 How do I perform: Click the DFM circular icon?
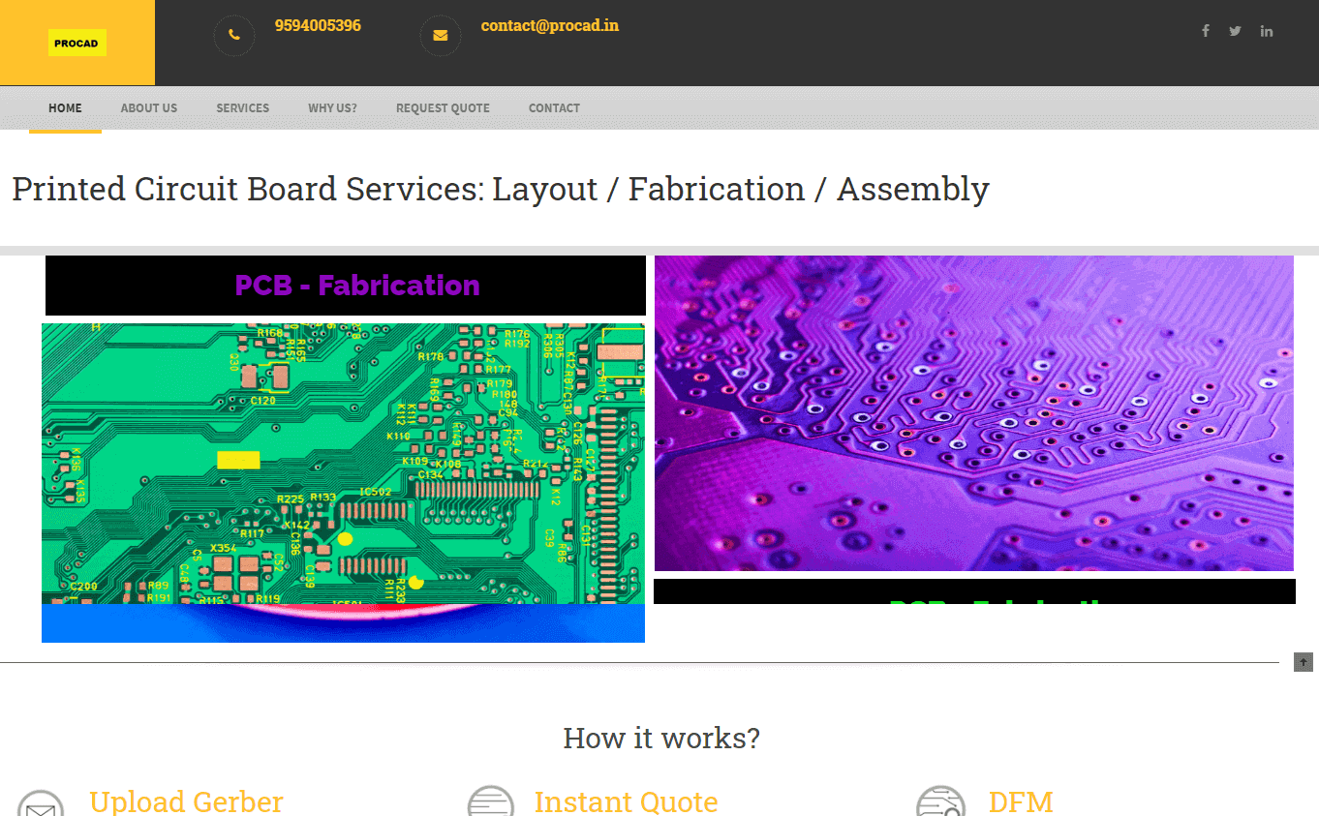pyautogui.click(x=940, y=803)
